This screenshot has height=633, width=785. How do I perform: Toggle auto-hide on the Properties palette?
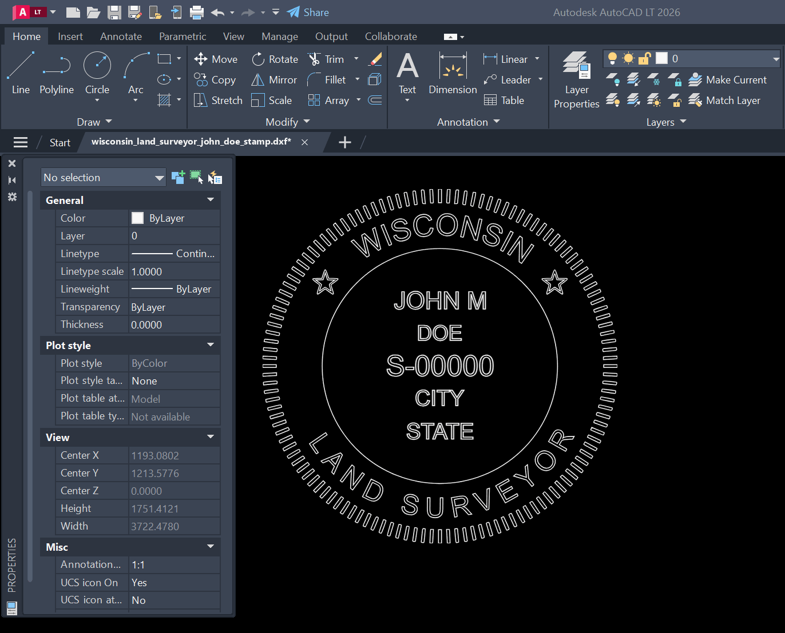[11, 180]
